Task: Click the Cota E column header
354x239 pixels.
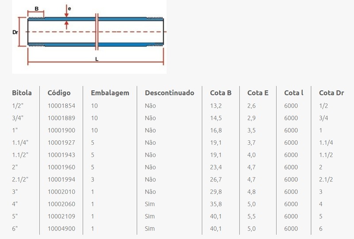Action: [x=258, y=93]
